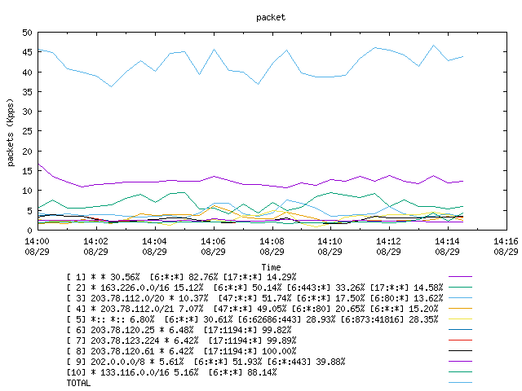The width and height of the screenshot is (522, 391).
Task: Click the 'packets (Kpps)' y-axis label
Action: click(11, 132)
